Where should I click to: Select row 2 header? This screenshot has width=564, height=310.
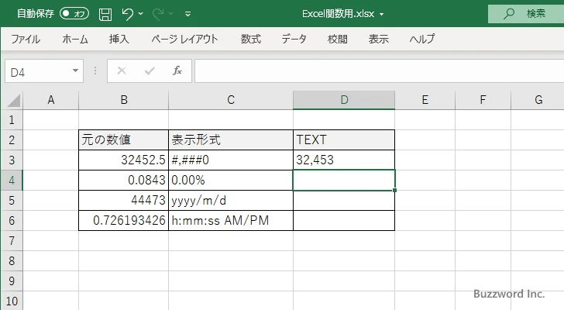click(x=12, y=140)
